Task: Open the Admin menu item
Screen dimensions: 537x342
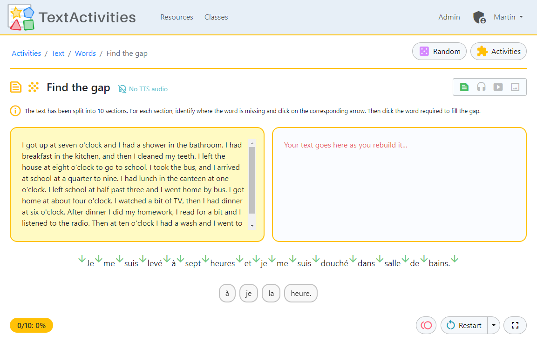Action: point(449,17)
